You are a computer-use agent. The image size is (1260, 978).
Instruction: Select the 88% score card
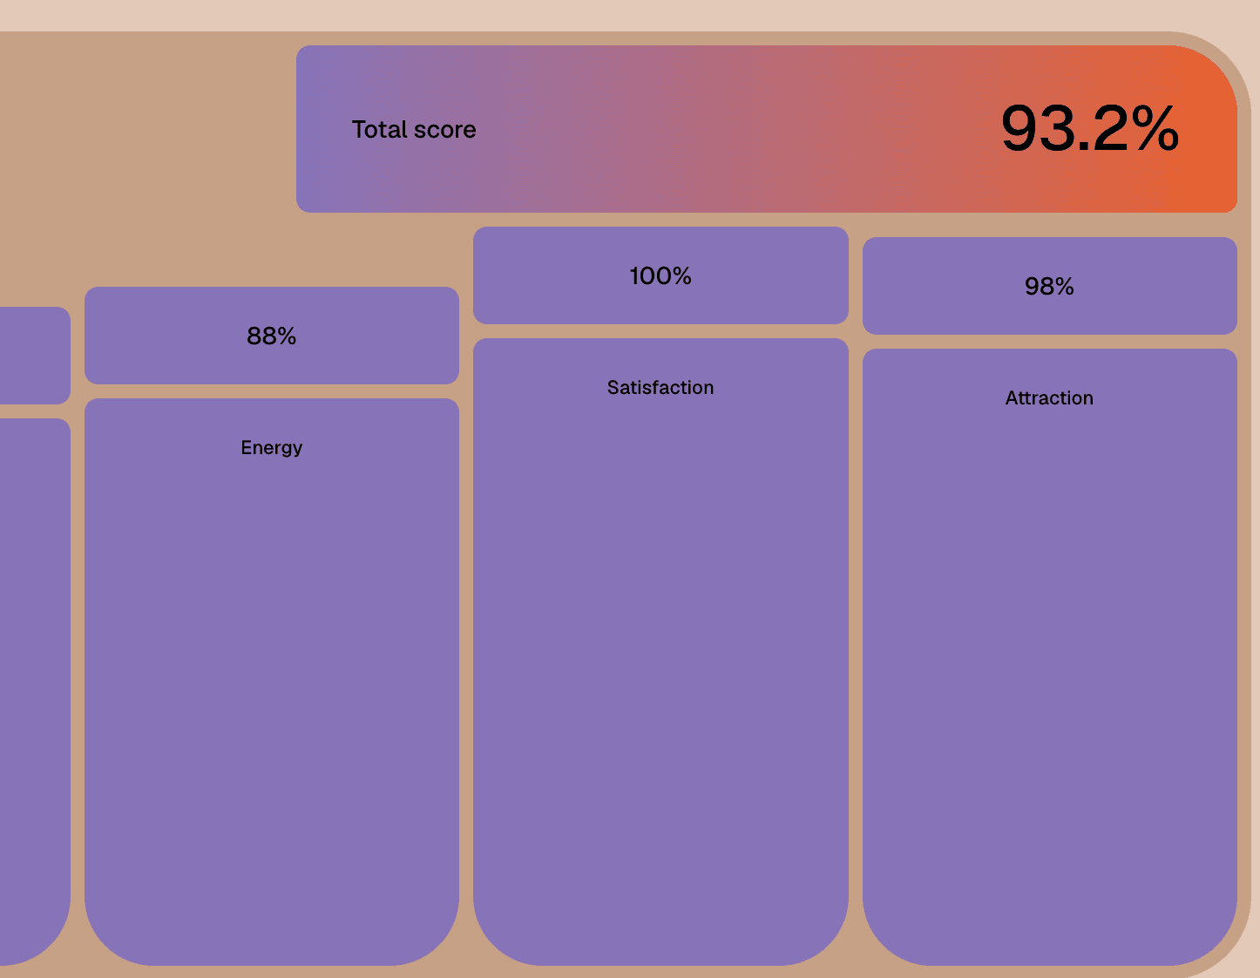[272, 336]
